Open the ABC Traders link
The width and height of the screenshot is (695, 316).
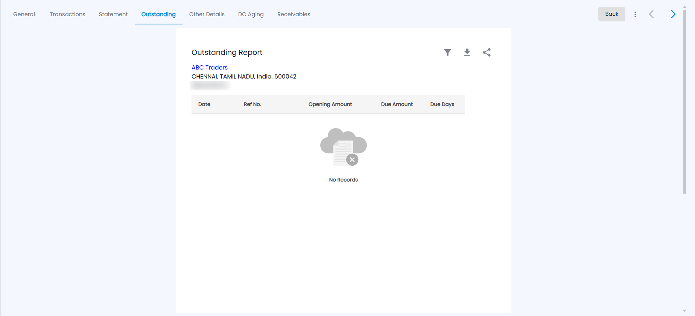(x=210, y=68)
